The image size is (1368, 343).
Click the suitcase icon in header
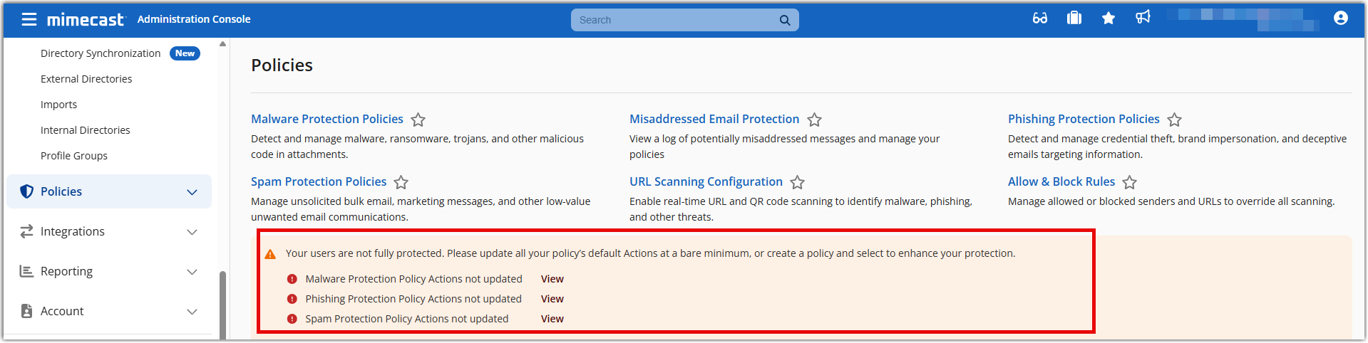click(x=1074, y=19)
